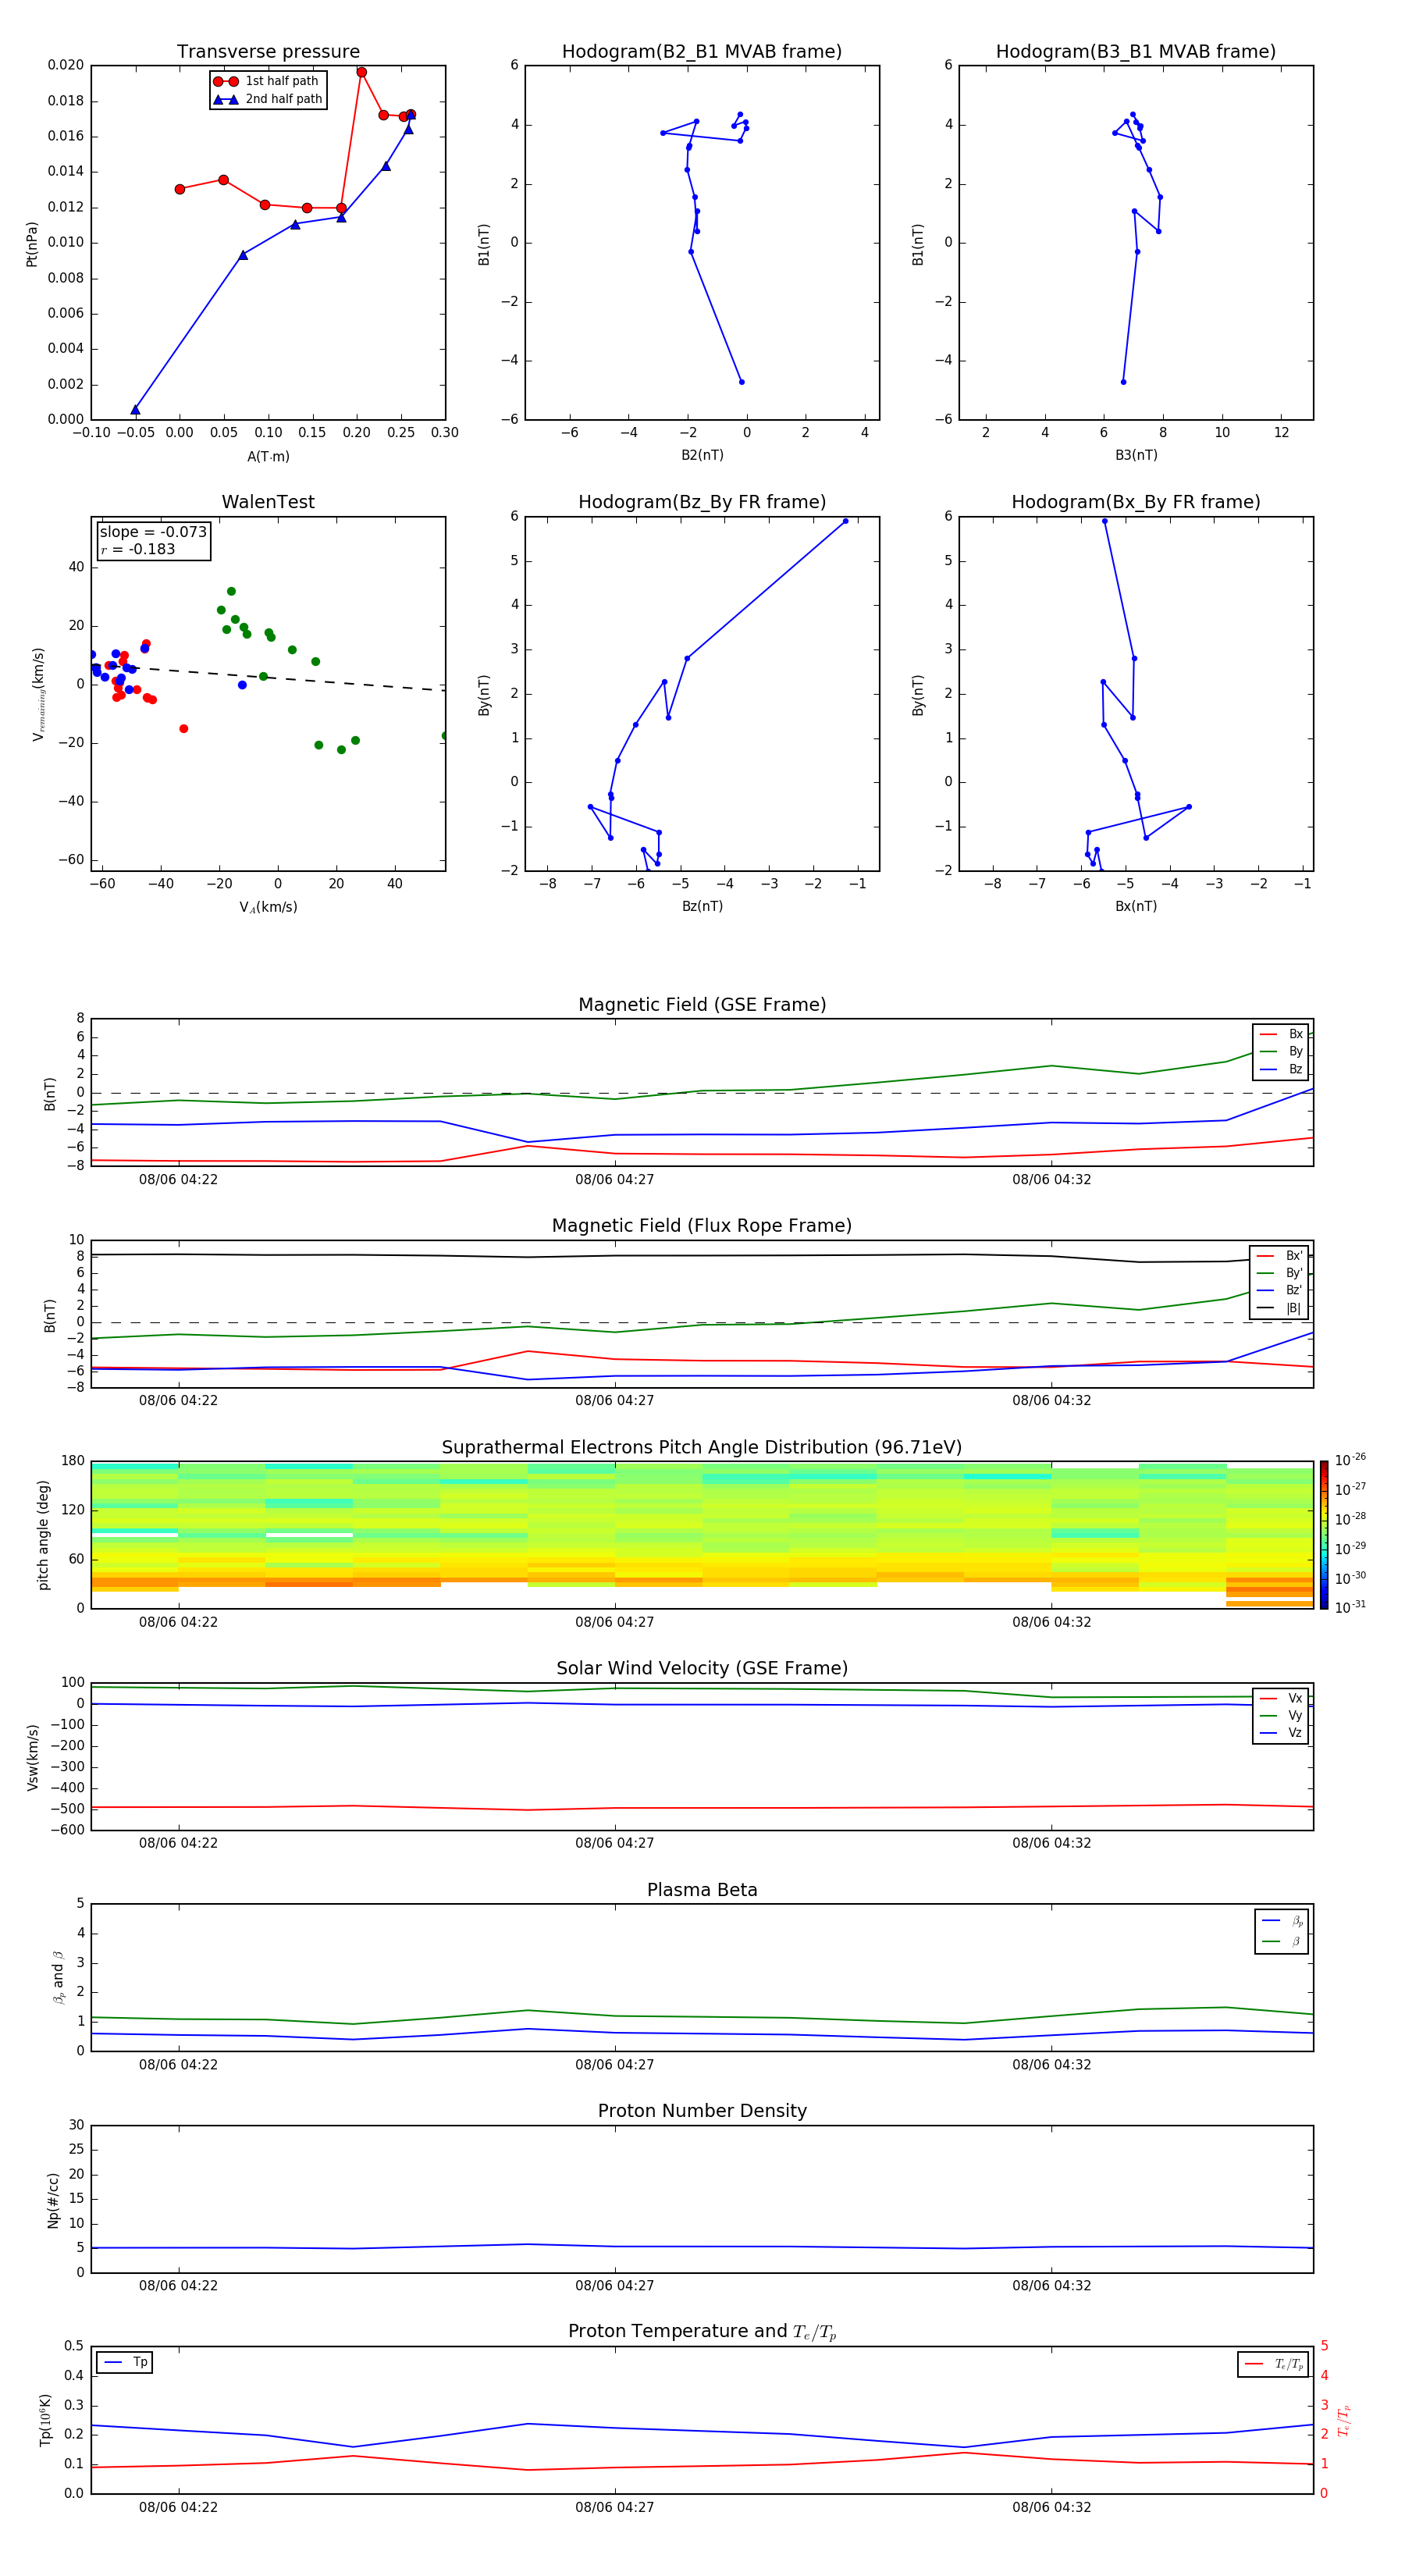
Task: Select the 'Hodogram(B2_B1 MVAB frame)' title
Action: [702, 51]
